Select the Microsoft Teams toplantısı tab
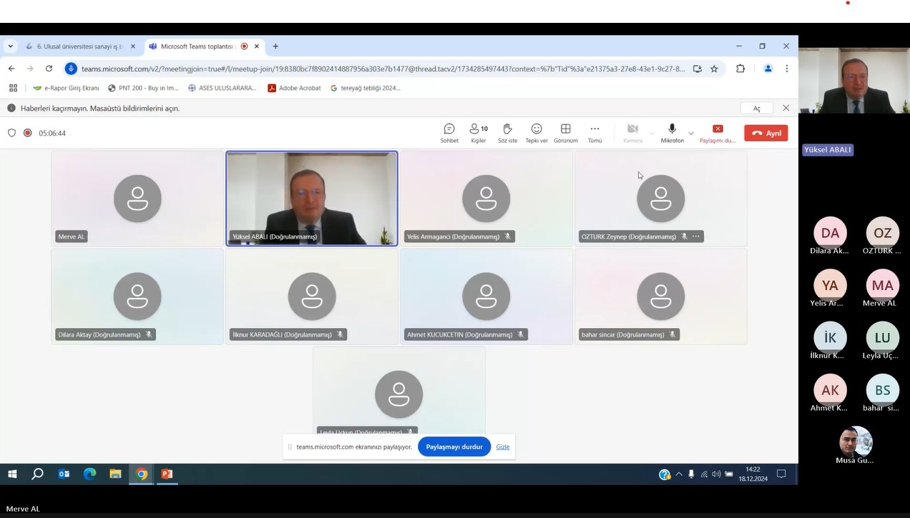 [x=197, y=46]
